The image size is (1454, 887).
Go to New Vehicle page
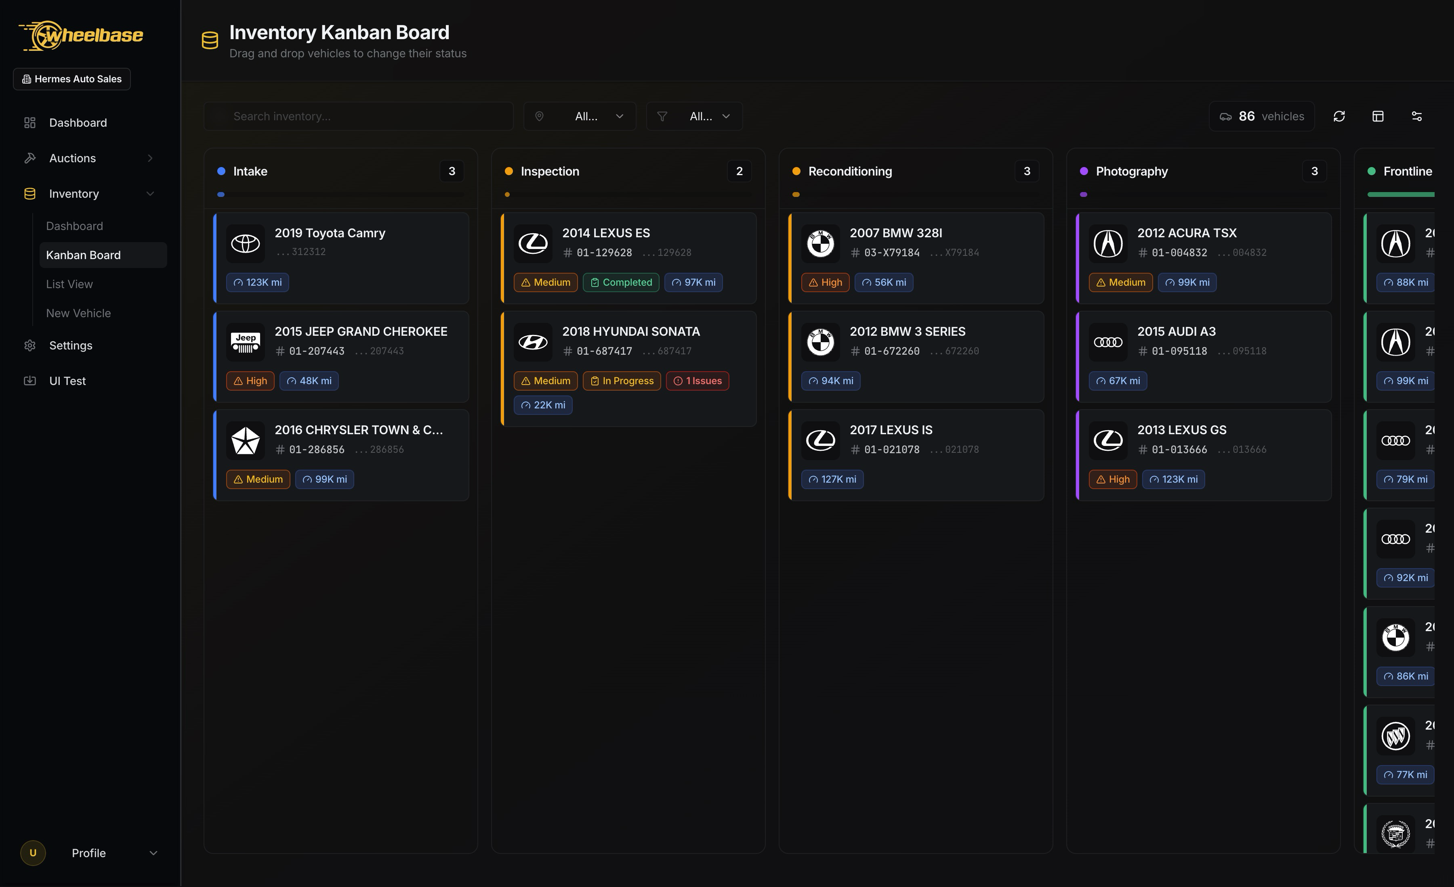point(78,313)
